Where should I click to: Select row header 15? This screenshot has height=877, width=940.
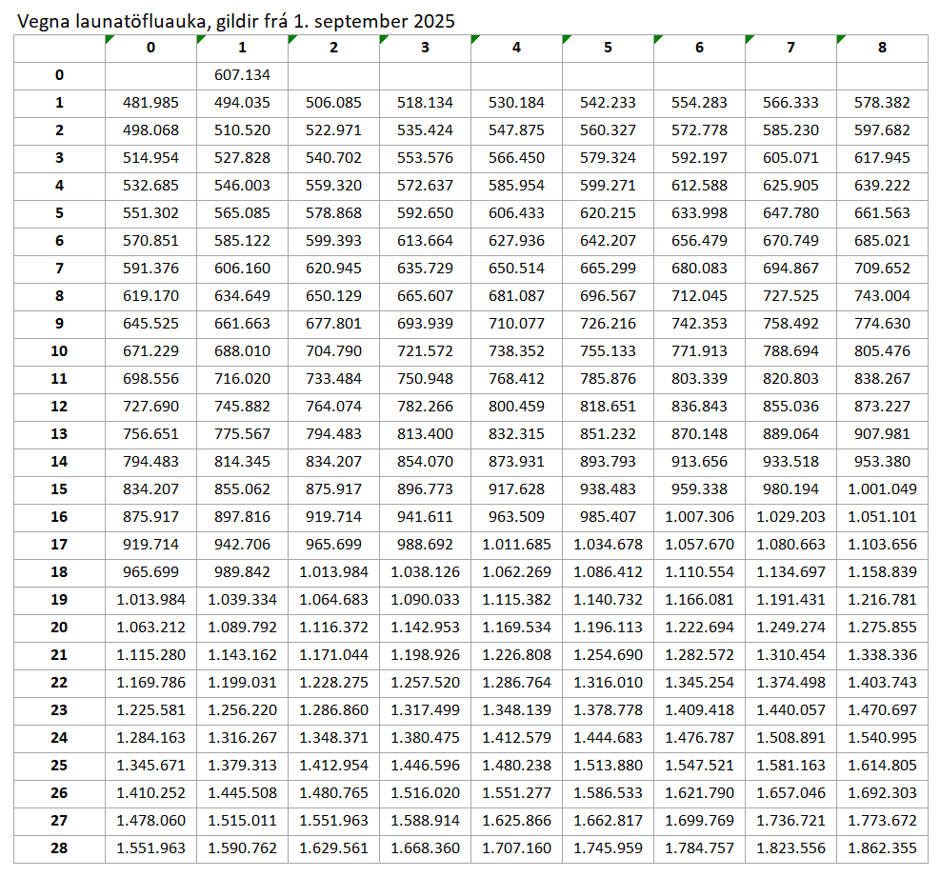59,489
